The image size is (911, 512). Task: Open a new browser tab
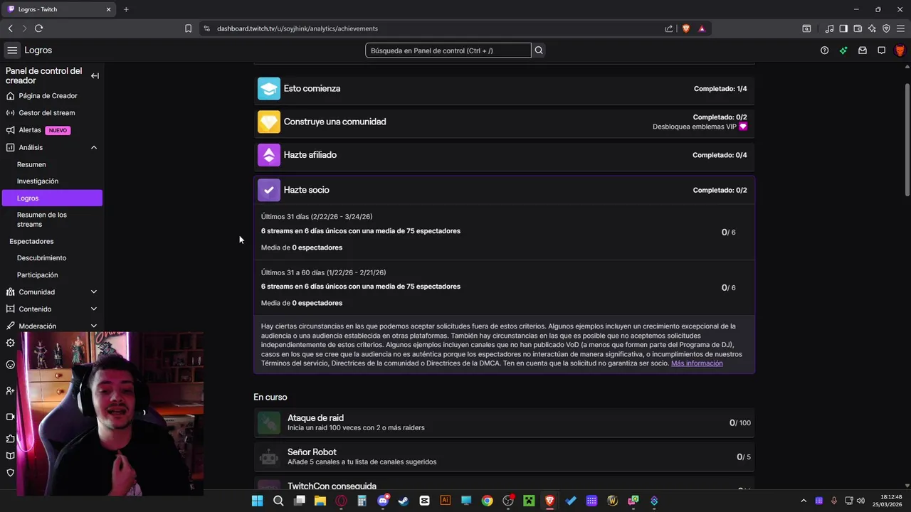(x=126, y=9)
